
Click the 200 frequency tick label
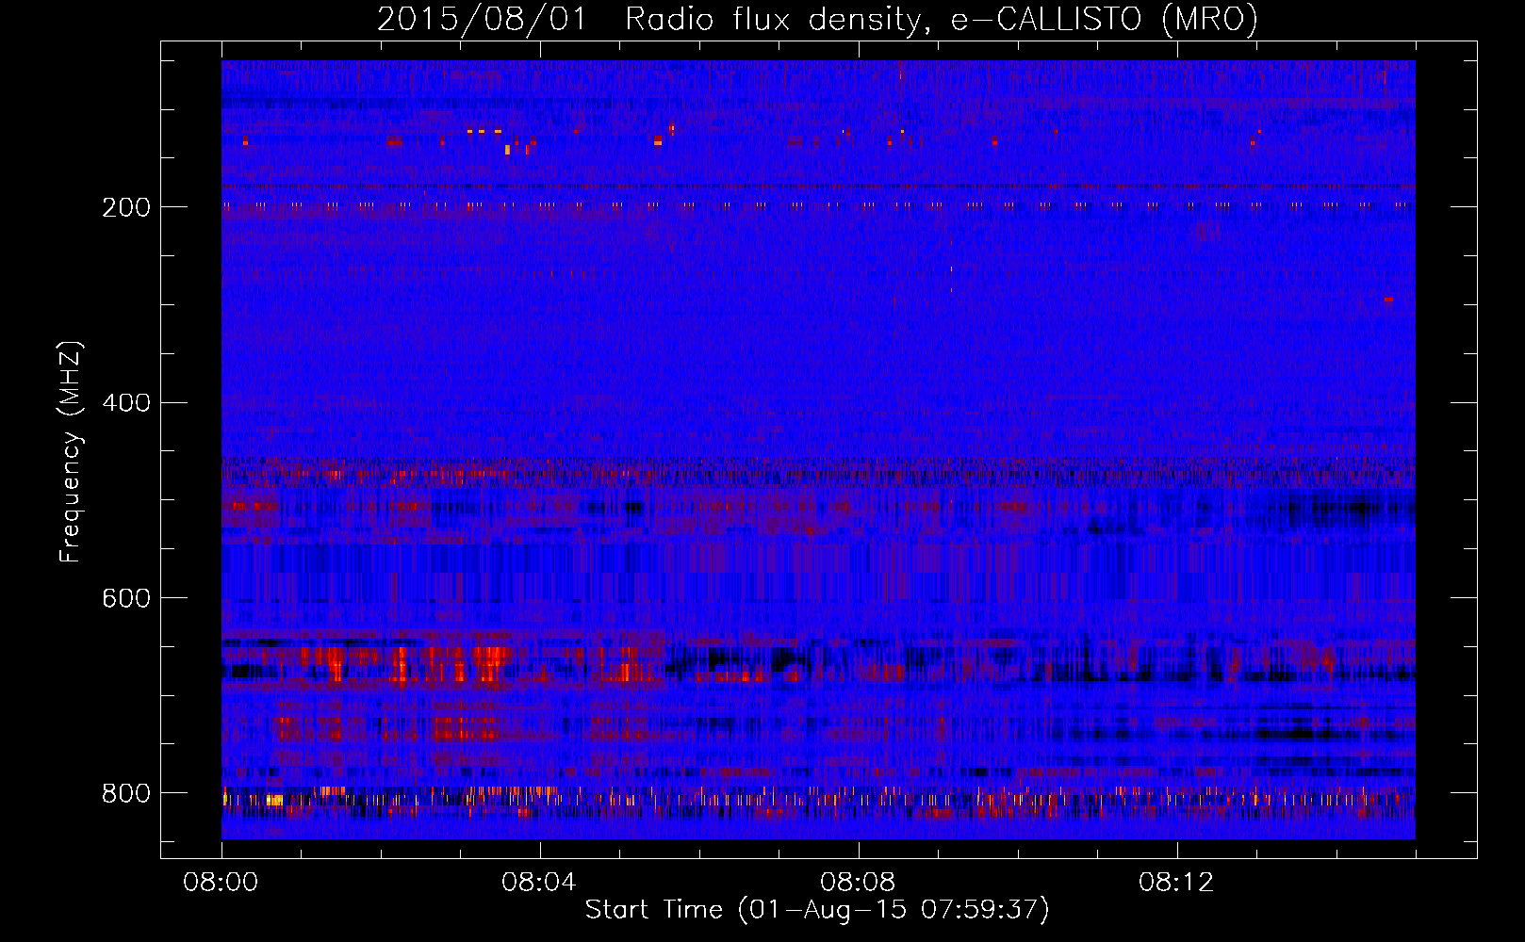click(126, 207)
